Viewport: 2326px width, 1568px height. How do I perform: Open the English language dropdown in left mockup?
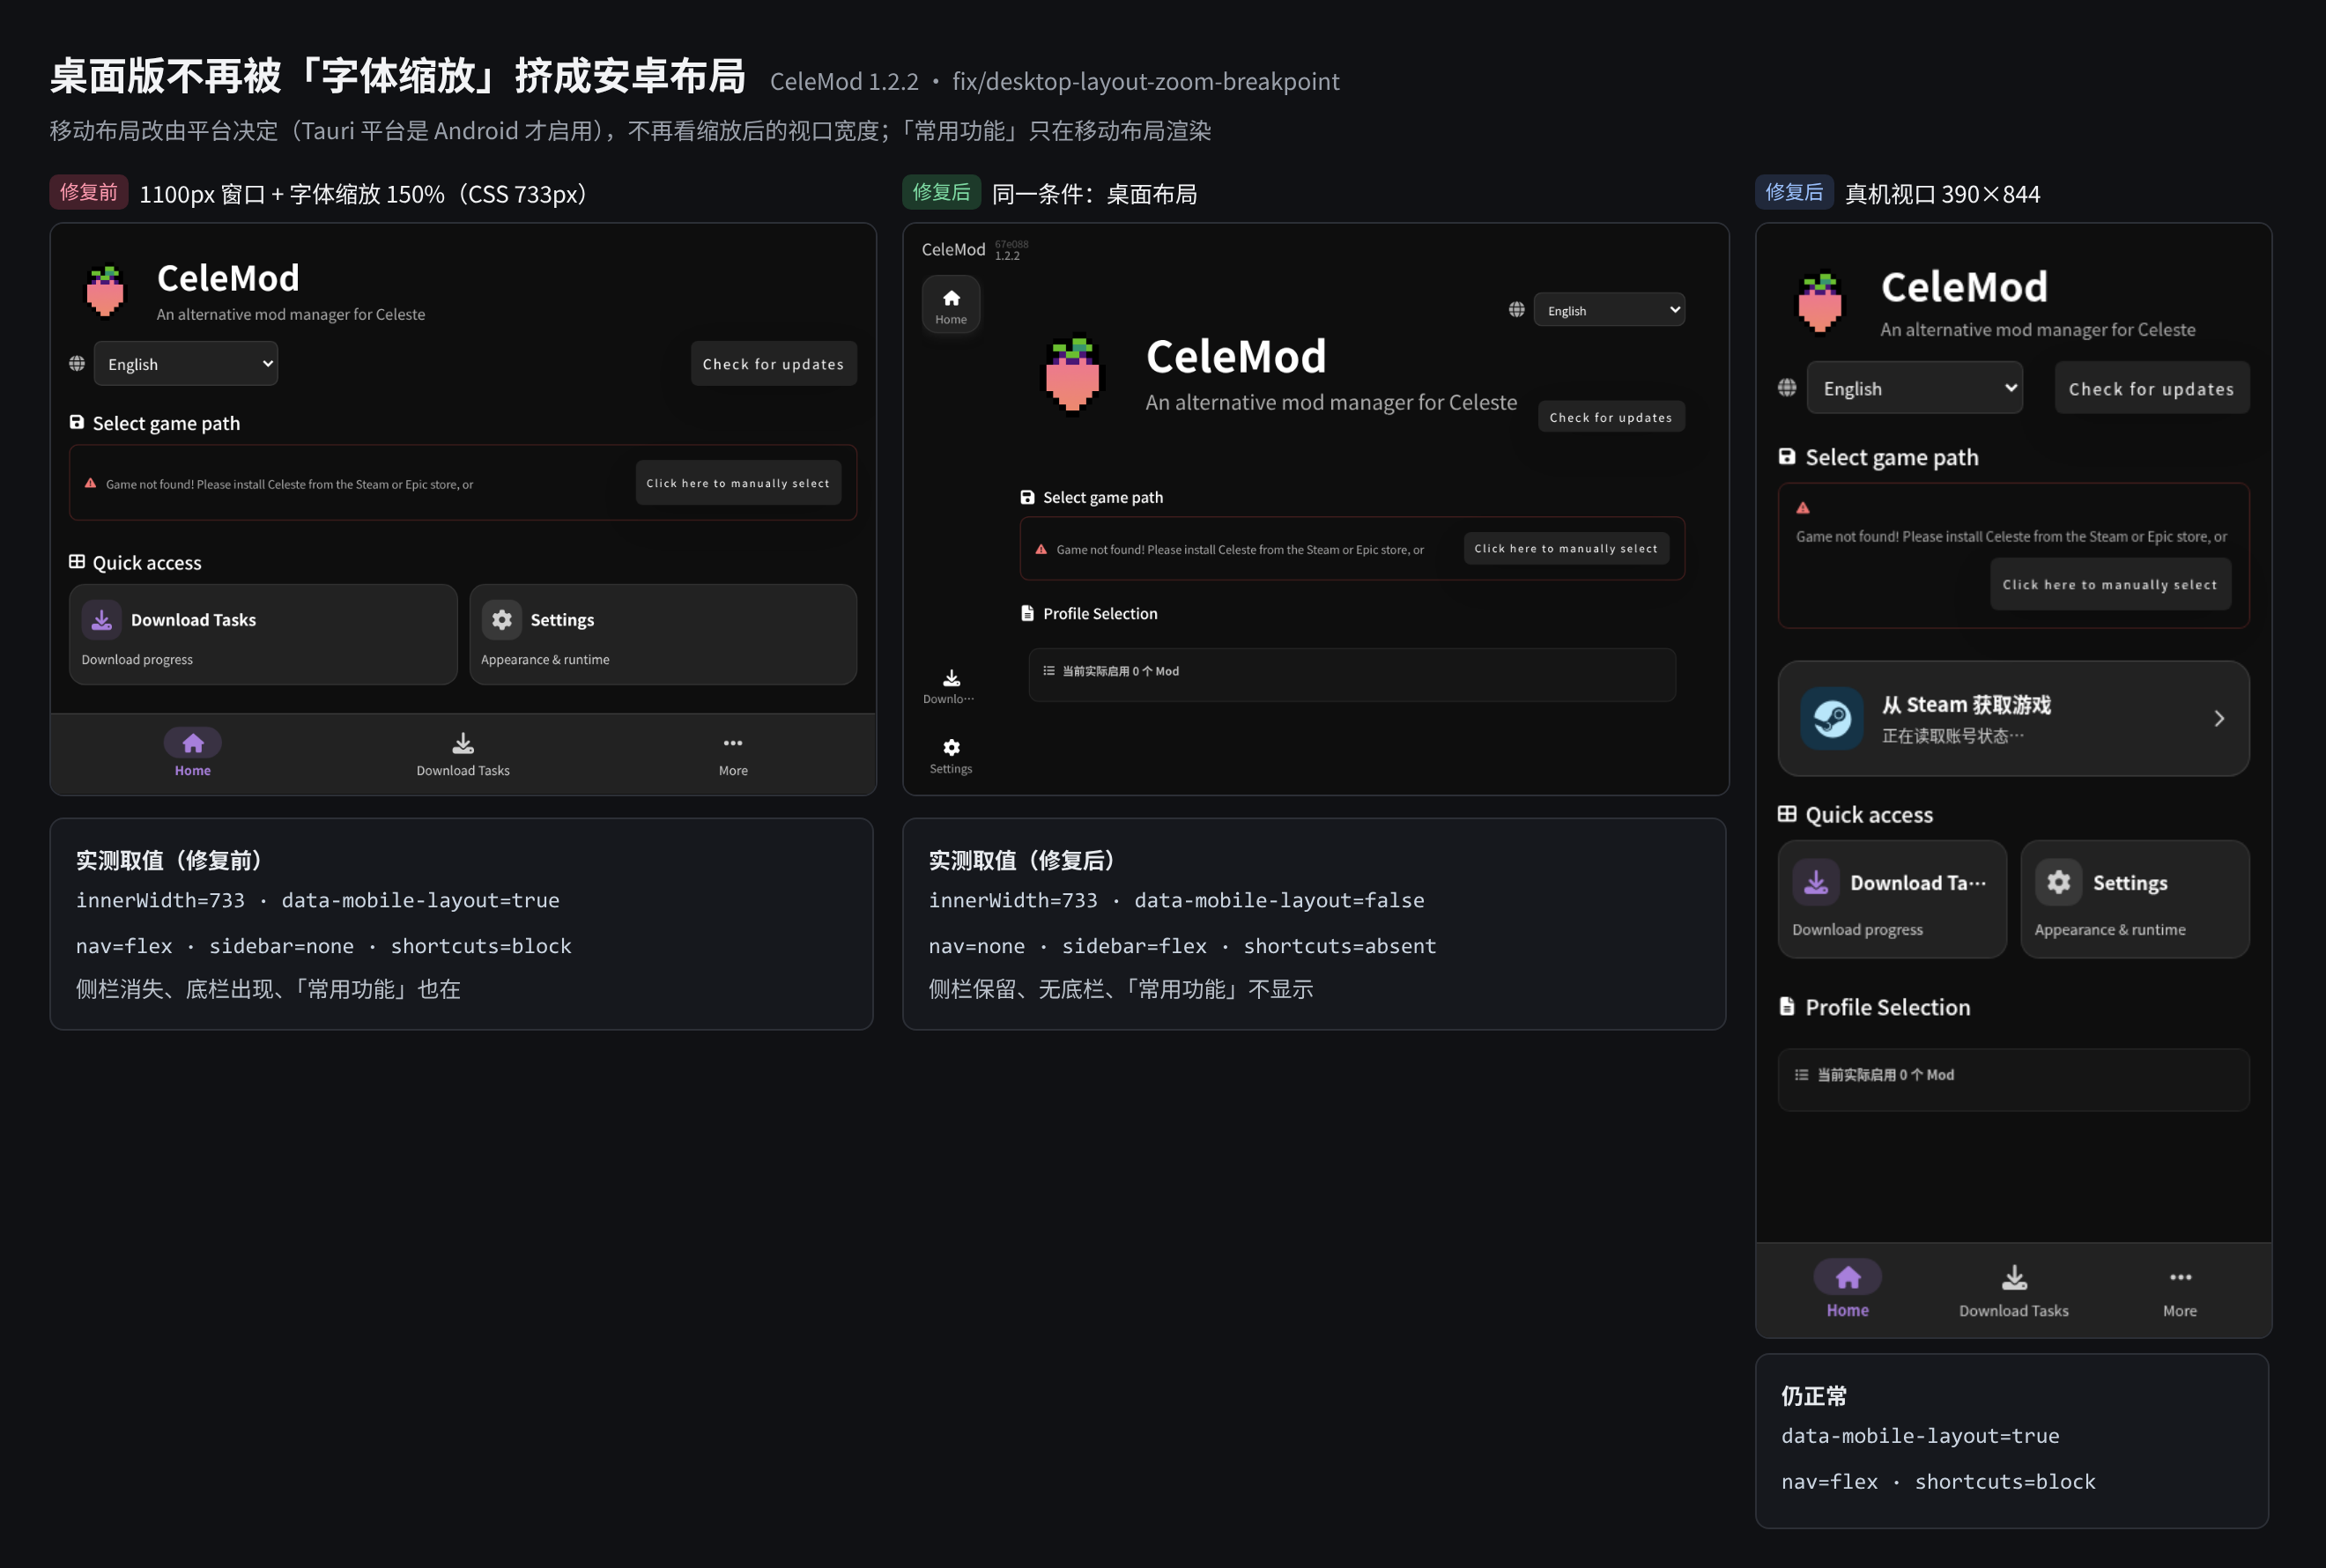(x=186, y=364)
